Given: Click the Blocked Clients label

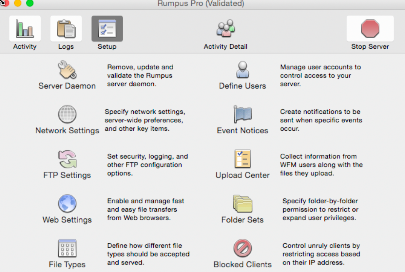Looking at the screenshot, I should click(x=242, y=264).
